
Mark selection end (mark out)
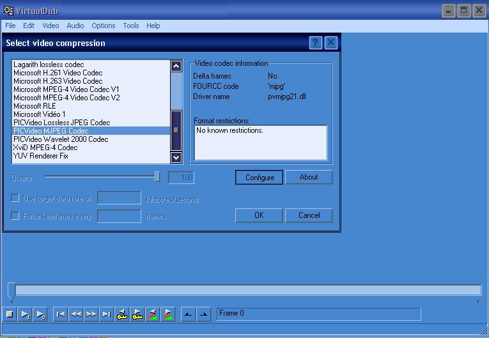coord(203,314)
